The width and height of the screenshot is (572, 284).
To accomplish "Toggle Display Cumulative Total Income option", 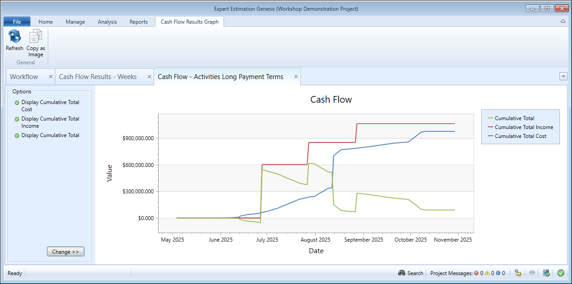I will [x=17, y=119].
